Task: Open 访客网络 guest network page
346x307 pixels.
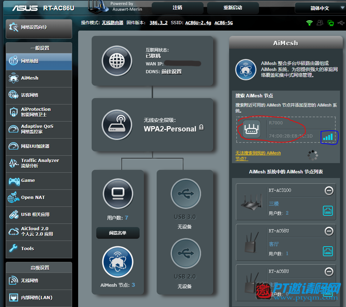Action: click(39, 95)
